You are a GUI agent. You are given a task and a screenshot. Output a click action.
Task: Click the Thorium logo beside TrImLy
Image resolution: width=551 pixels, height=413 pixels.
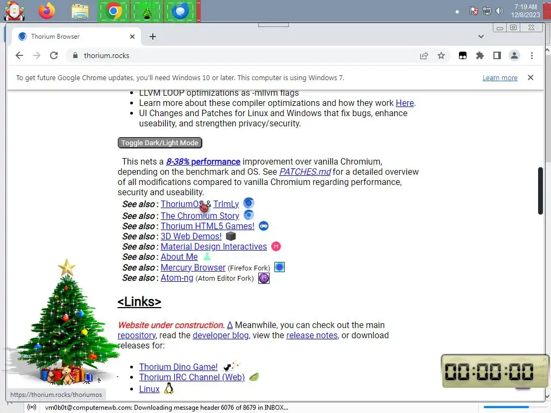(x=249, y=203)
